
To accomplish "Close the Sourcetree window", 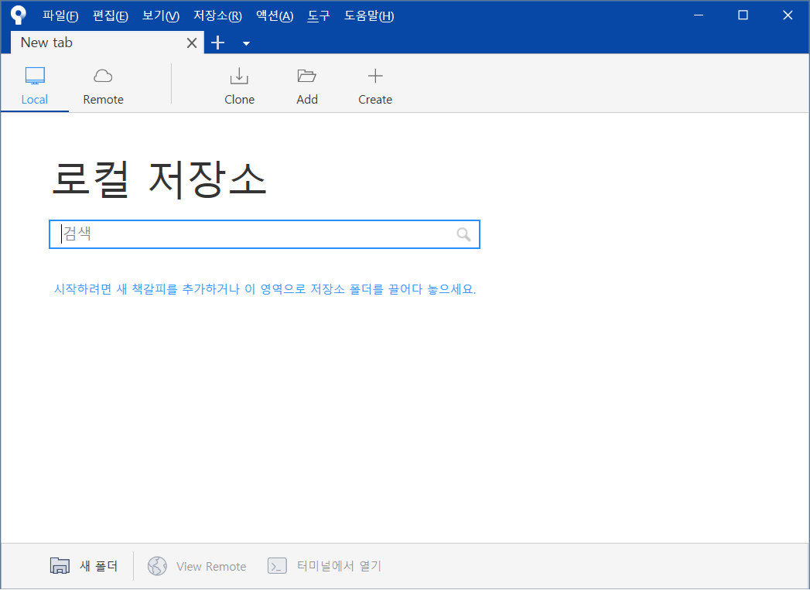I will pos(788,15).
